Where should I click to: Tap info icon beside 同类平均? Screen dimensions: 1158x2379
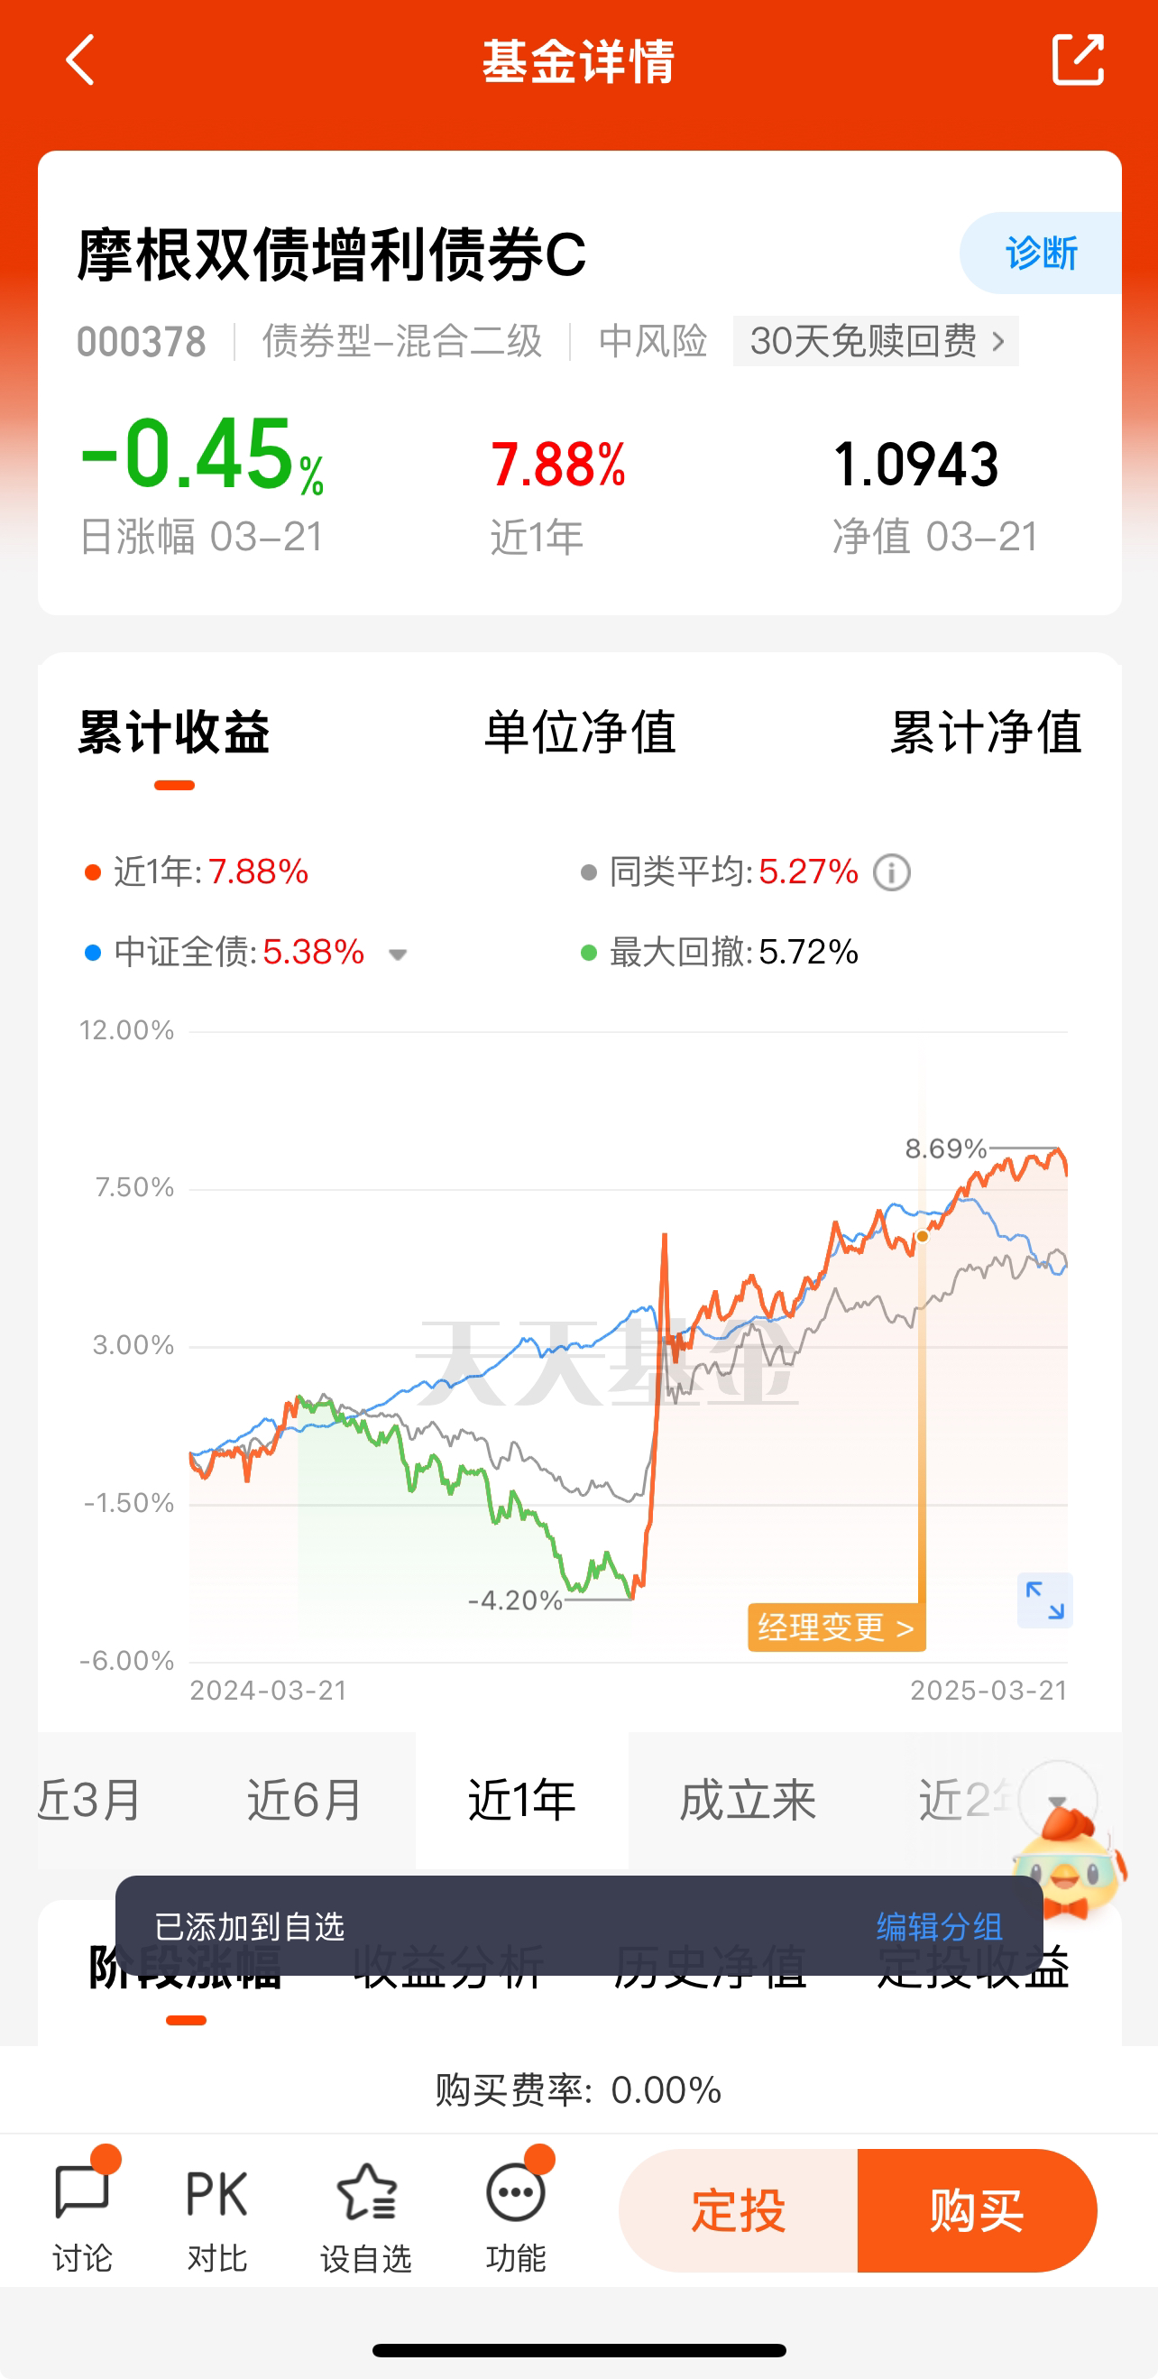click(892, 872)
